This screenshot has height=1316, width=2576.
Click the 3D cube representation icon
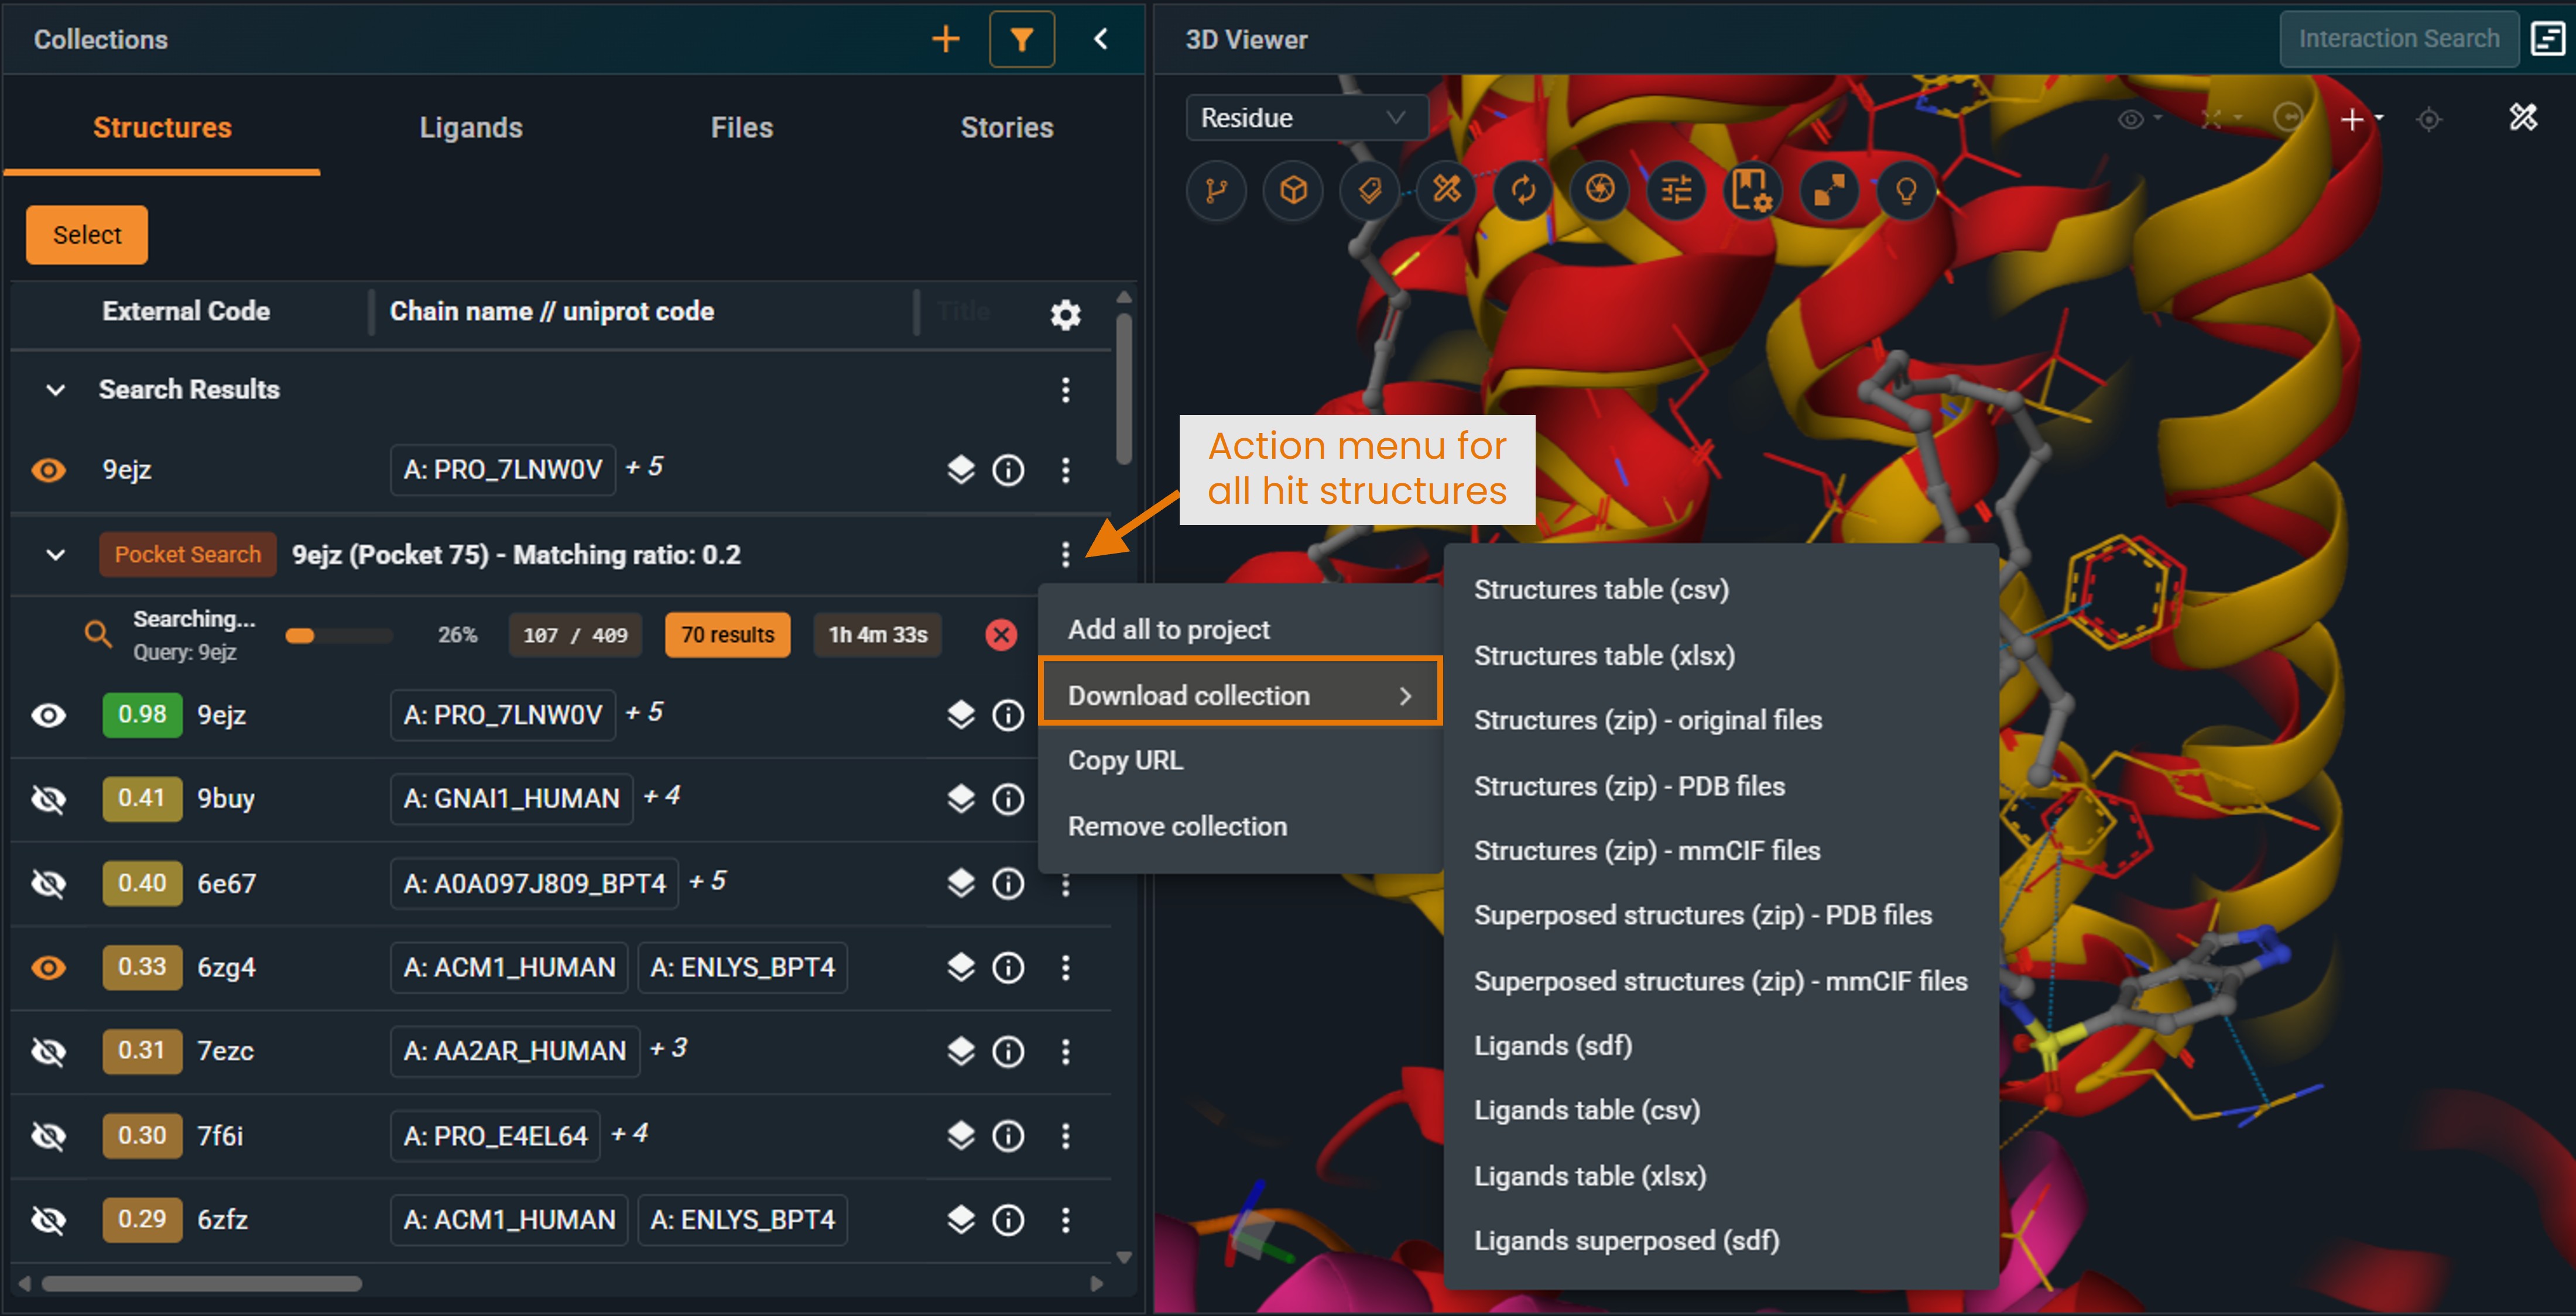pyautogui.click(x=1293, y=191)
